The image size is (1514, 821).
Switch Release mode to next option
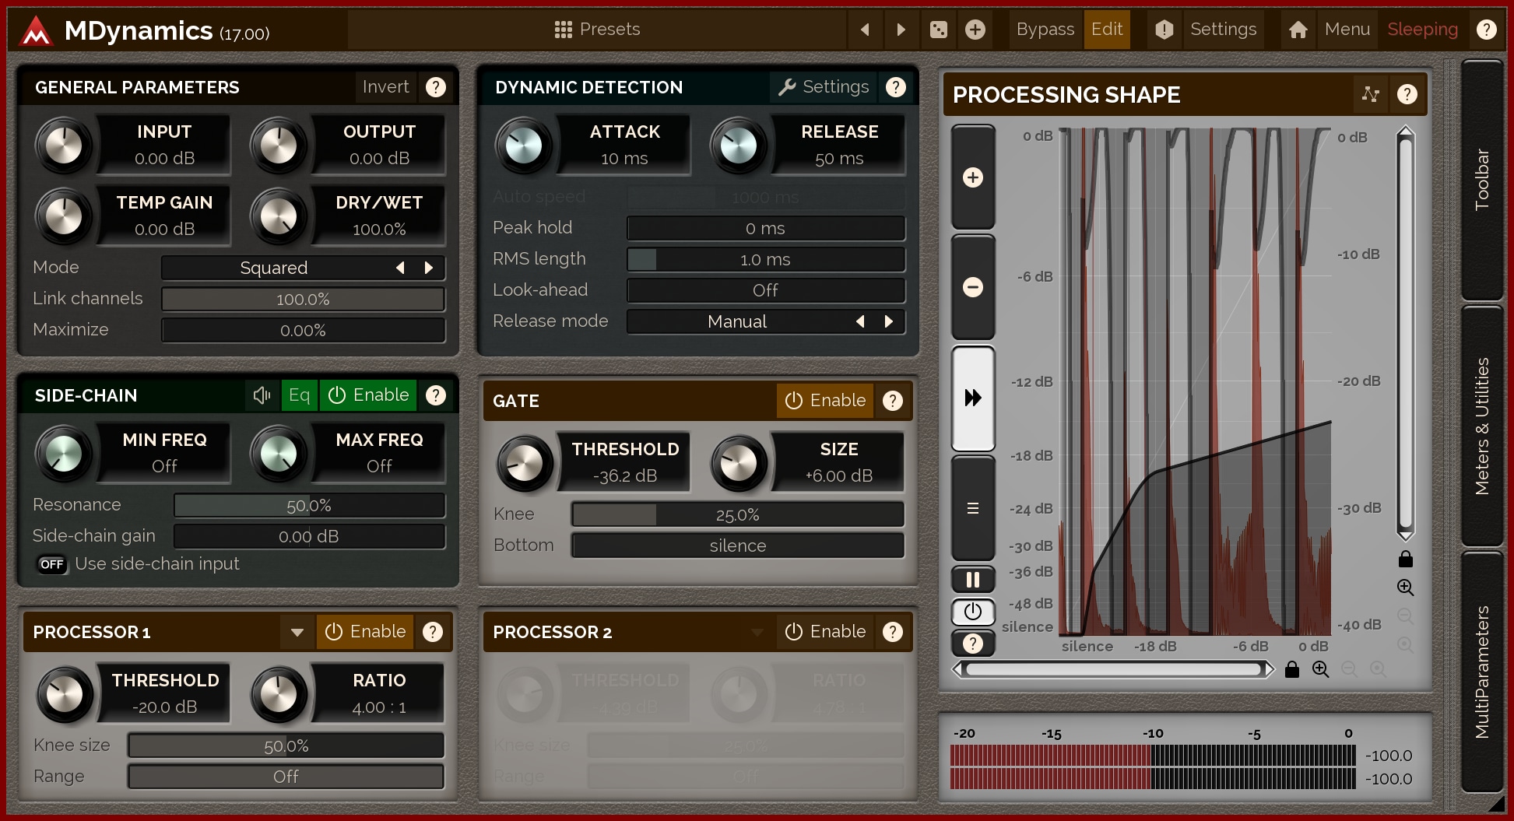889,321
